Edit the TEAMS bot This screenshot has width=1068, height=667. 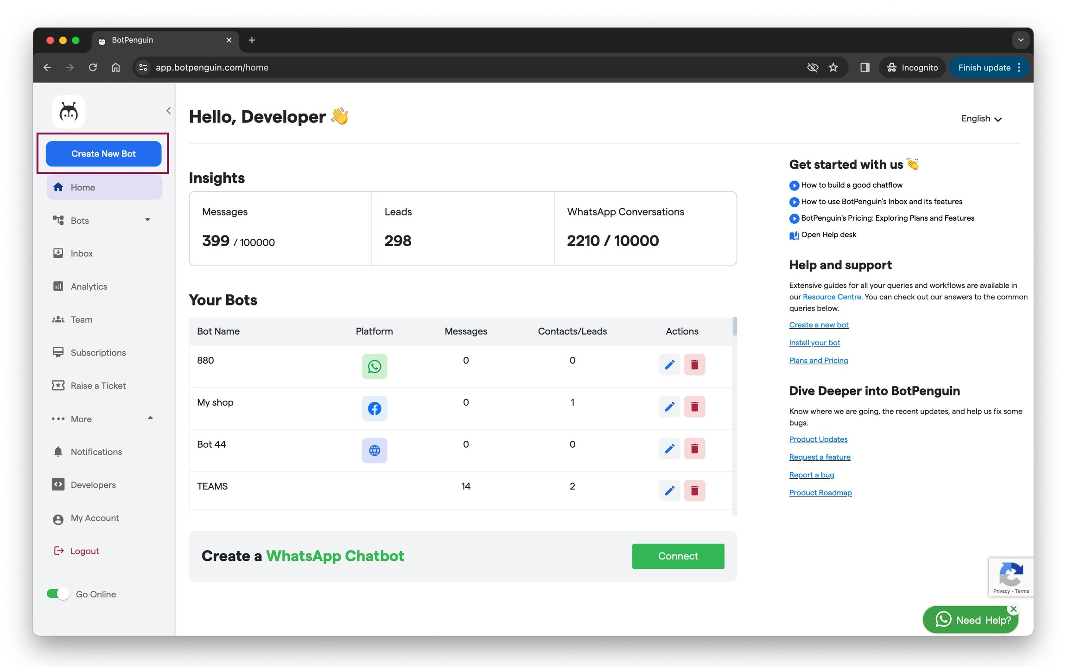pos(669,490)
